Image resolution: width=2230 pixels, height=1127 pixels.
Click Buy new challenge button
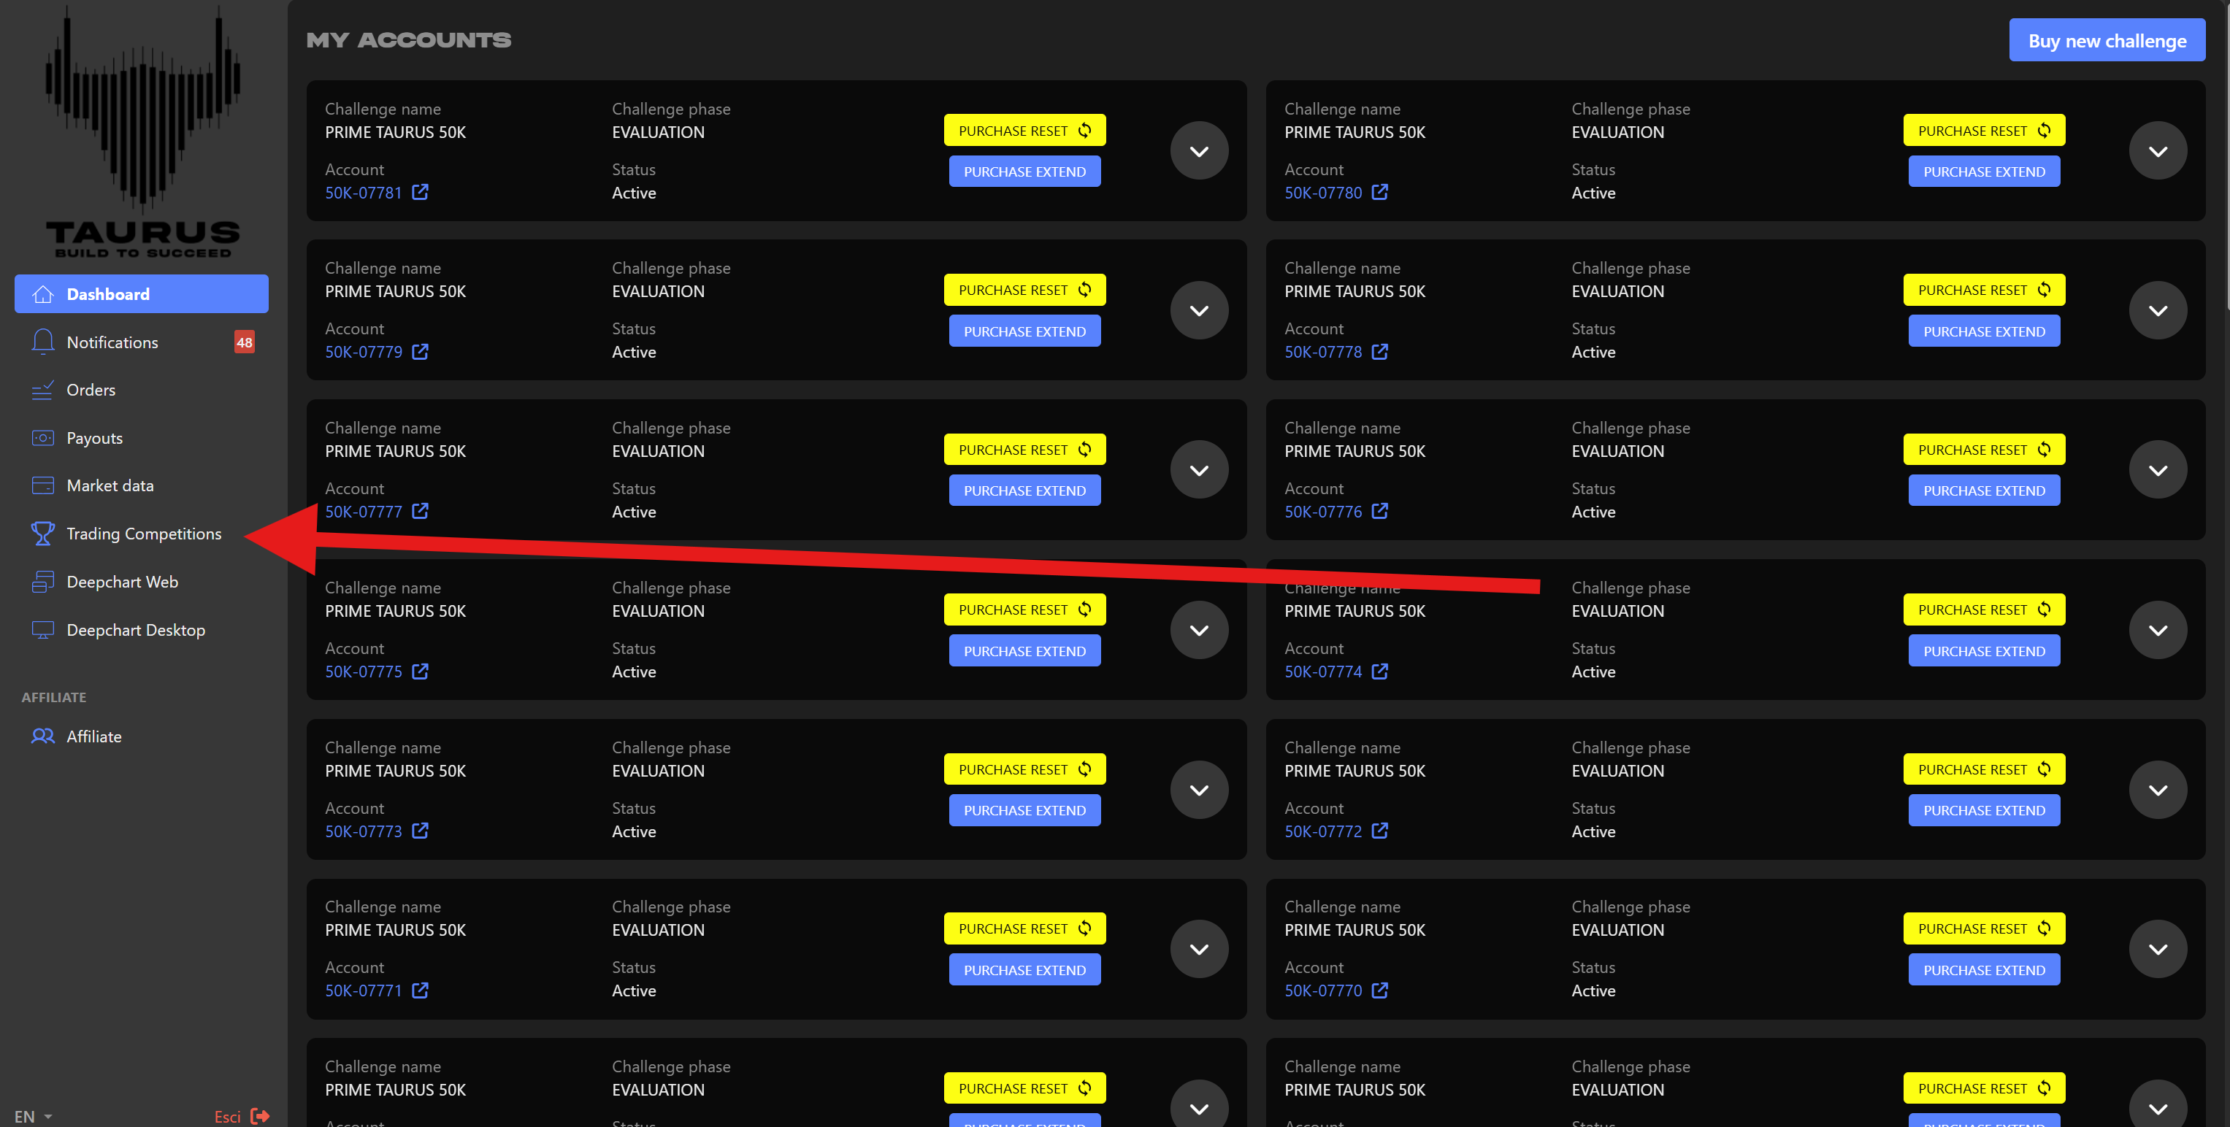click(x=2106, y=41)
